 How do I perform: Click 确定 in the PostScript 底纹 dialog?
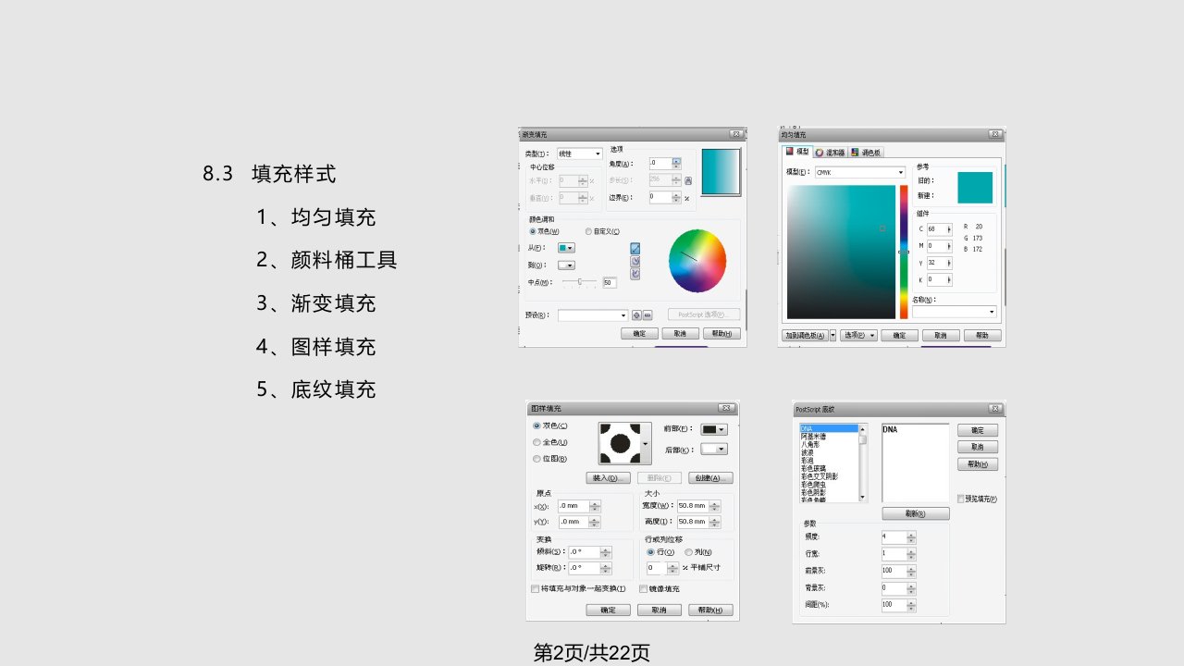coord(978,431)
